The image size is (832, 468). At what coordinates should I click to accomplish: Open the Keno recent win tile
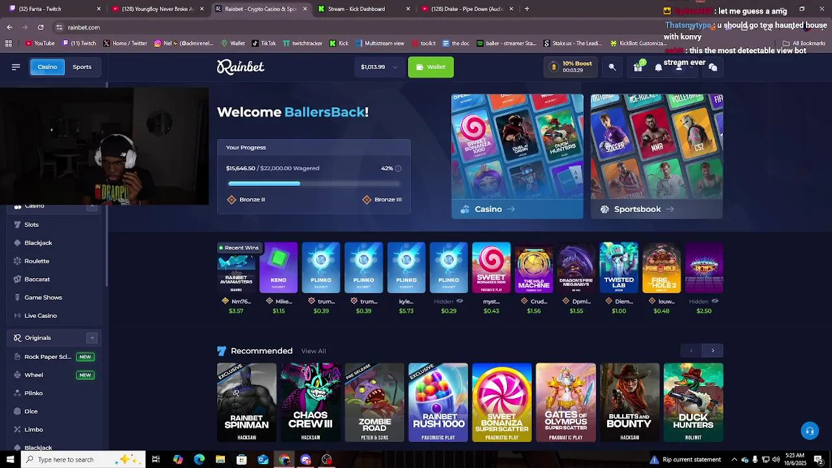pos(278,267)
